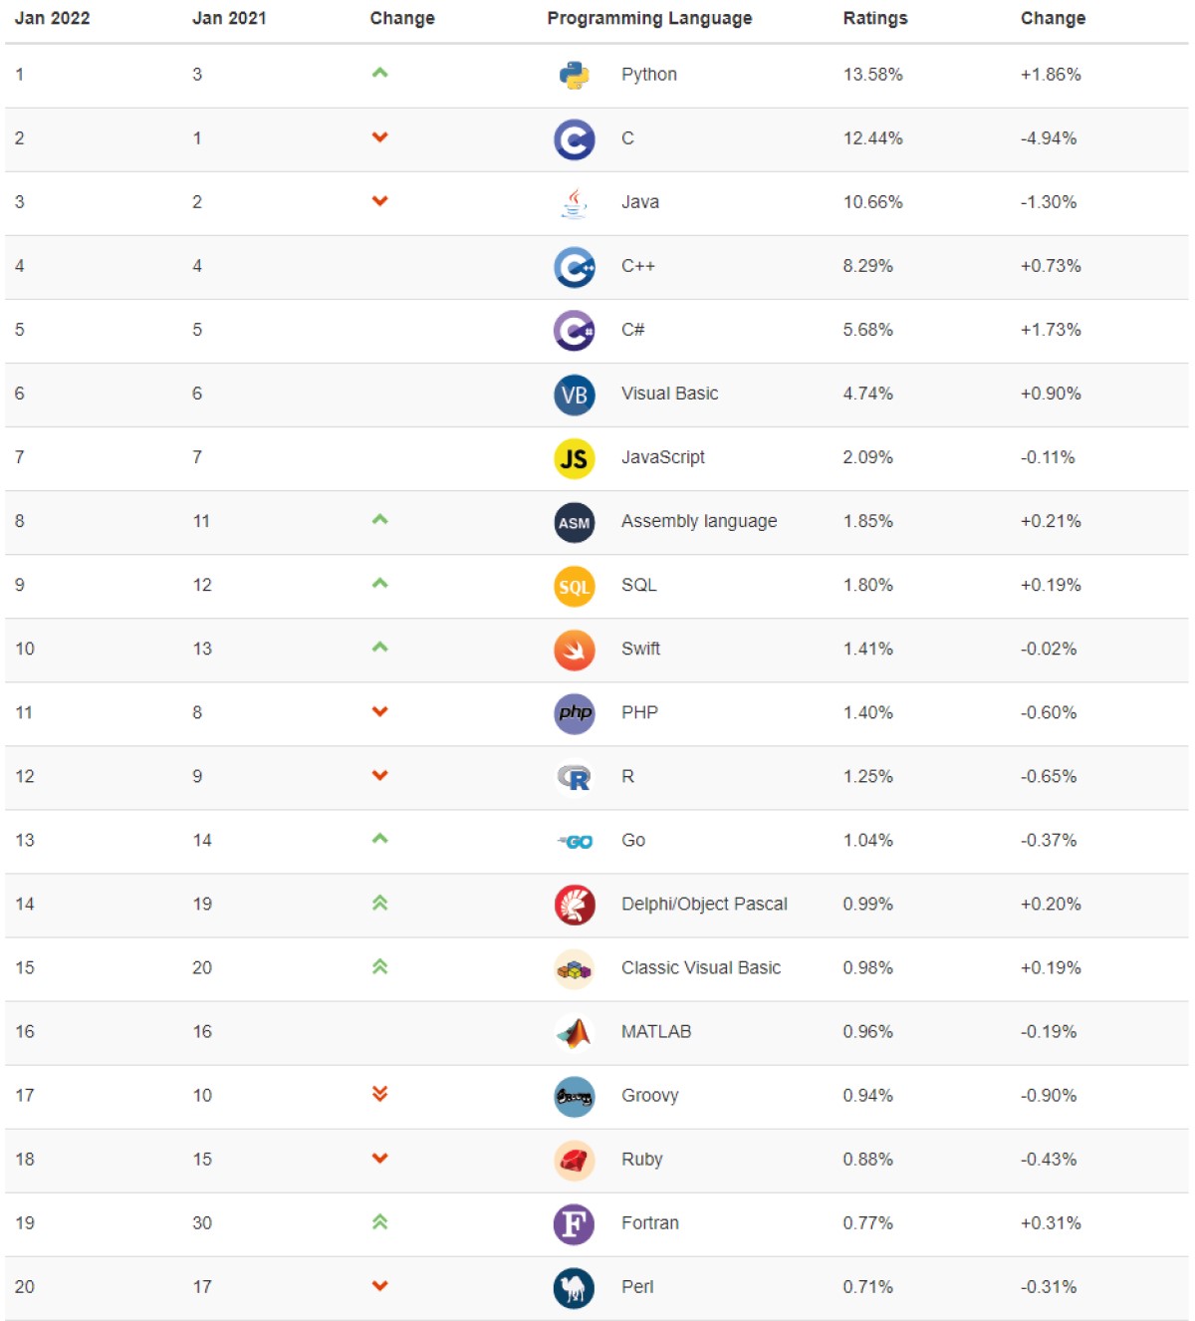The width and height of the screenshot is (1195, 1321).
Task: Select the Java coffee cup icon
Action: pyautogui.click(x=575, y=203)
